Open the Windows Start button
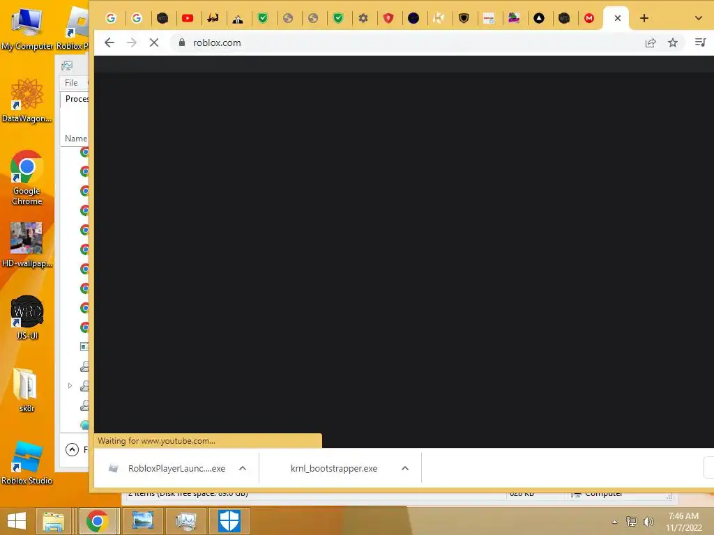Viewport: 714px width, 535px height. (x=17, y=521)
